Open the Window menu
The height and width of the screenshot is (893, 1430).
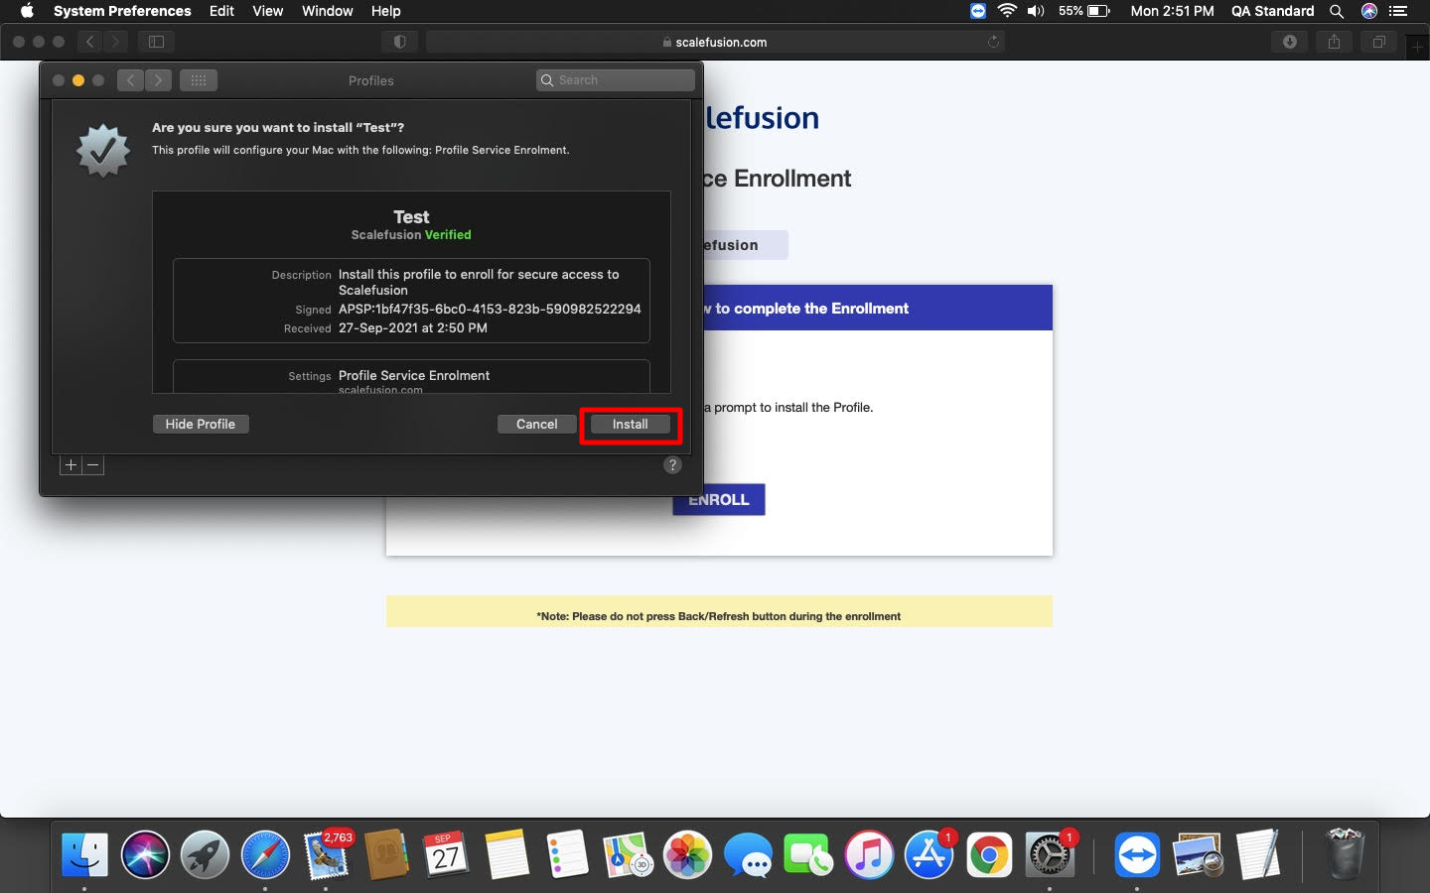(x=327, y=11)
